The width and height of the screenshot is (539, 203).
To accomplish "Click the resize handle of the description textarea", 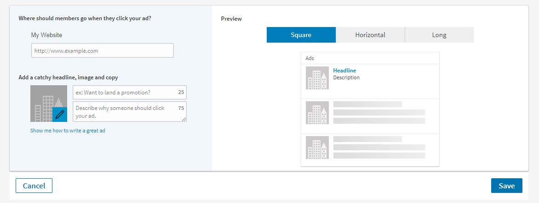I will [184, 119].
